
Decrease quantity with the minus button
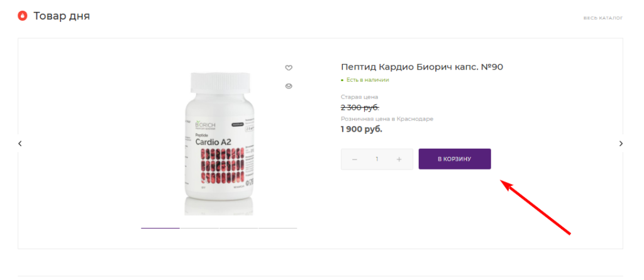(355, 159)
